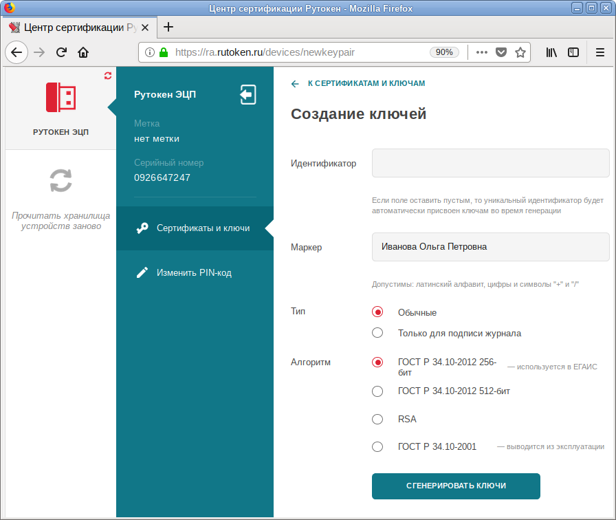Click the СГЕНЕРИРОВАТЬ КЛЮЧИ button

point(456,486)
